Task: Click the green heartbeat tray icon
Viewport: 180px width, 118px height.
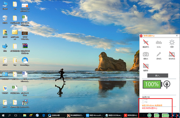Action: (149, 115)
